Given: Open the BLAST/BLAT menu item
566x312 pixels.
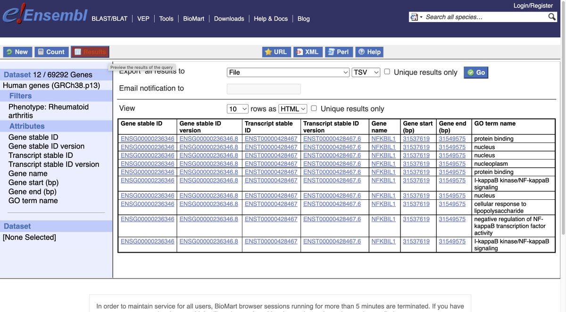Looking at the screenshot, I should [109, 18].
